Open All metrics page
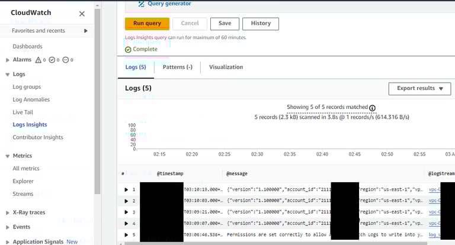The image size is (455, 245). tap(26, 169)
